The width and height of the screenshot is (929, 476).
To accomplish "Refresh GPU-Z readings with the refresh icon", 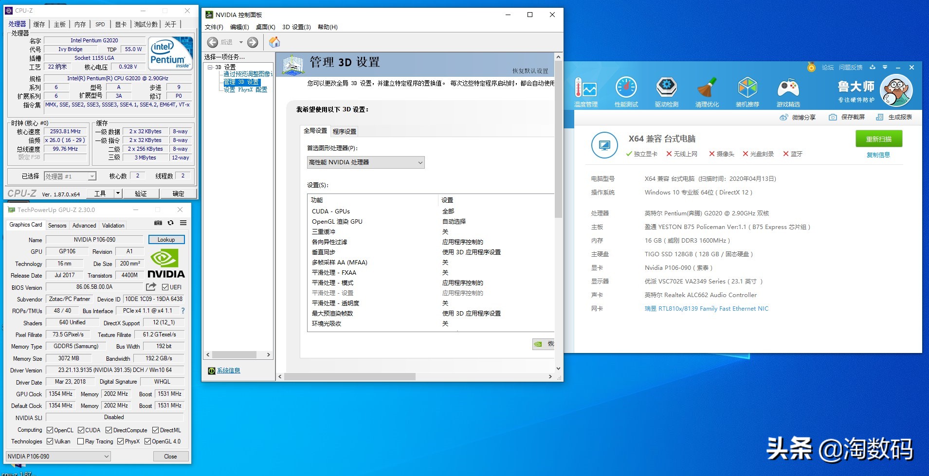I will pos(170,223).
